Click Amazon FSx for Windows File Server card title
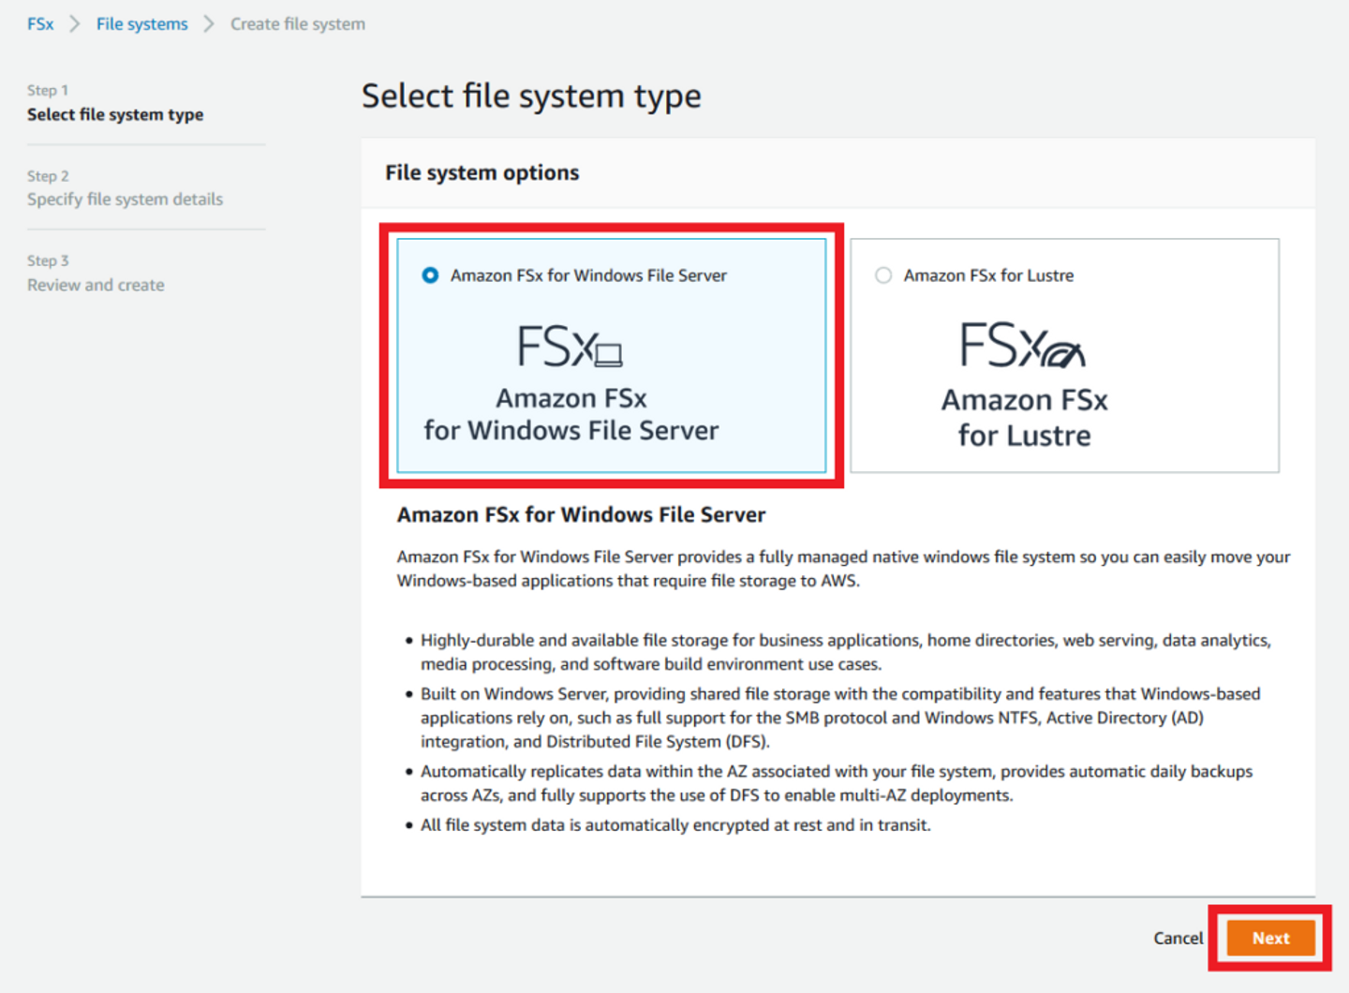Screen dimensions: 1349x993 tap(571, 414)
